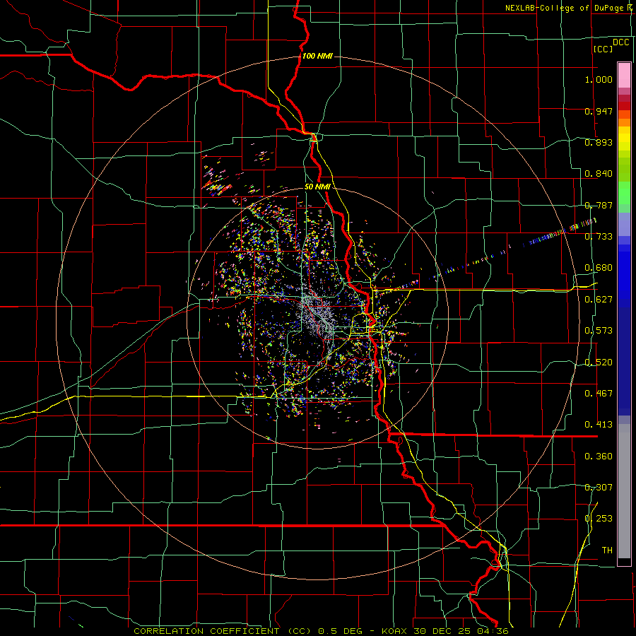This screenshot has height=636, width=636.
Task: Click the 0.840 color scale value
Action: [x=599, y=174]
